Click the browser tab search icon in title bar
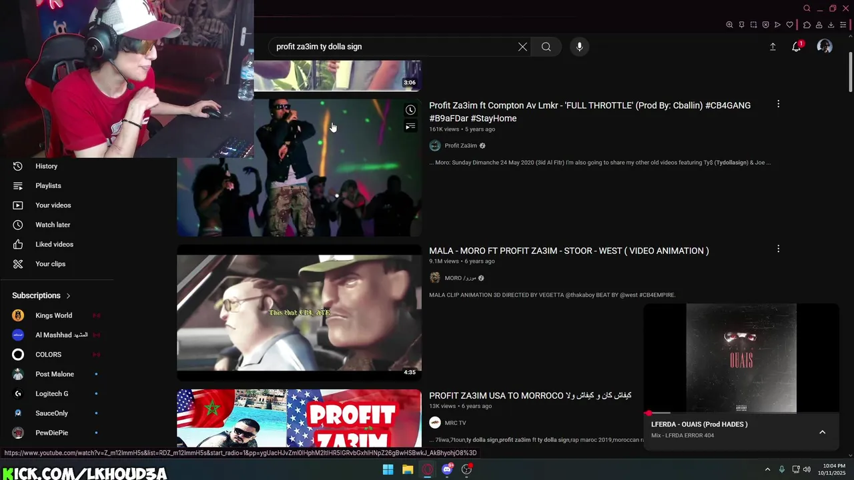The image size is (854, 480). pyautogui.click(x=807, y=8)
